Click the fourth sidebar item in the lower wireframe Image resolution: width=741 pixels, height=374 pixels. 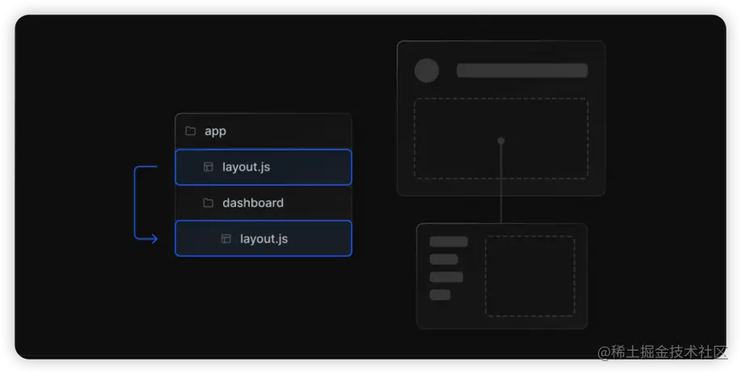pyautogui.click(x=440, y=295)
